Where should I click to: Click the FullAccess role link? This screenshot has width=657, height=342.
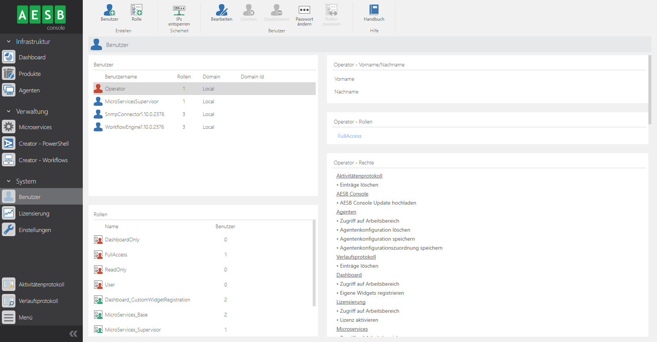coord(350,136)
